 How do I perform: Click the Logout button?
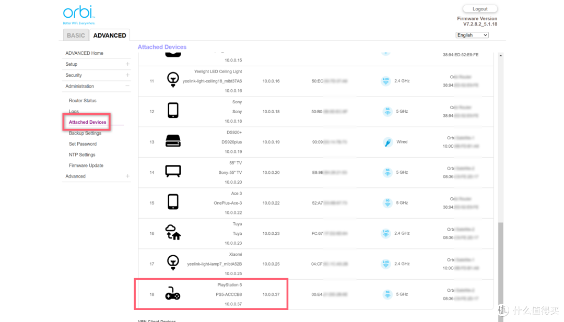click(x=480, y=9)
